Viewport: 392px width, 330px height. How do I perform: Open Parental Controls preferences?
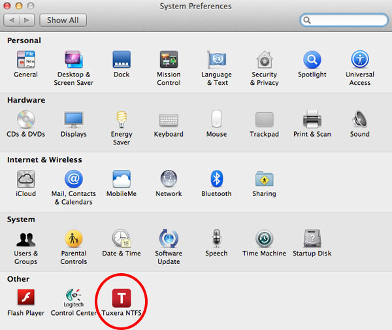coord(73,239)
